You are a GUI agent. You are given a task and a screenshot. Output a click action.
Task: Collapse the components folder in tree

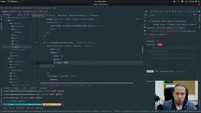click(9, 24)
